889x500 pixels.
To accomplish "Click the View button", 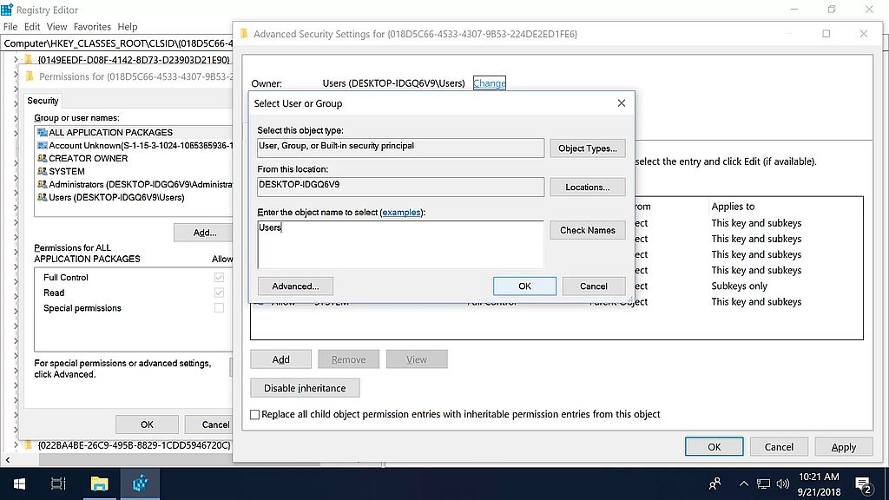I will [x=417, y=359].
